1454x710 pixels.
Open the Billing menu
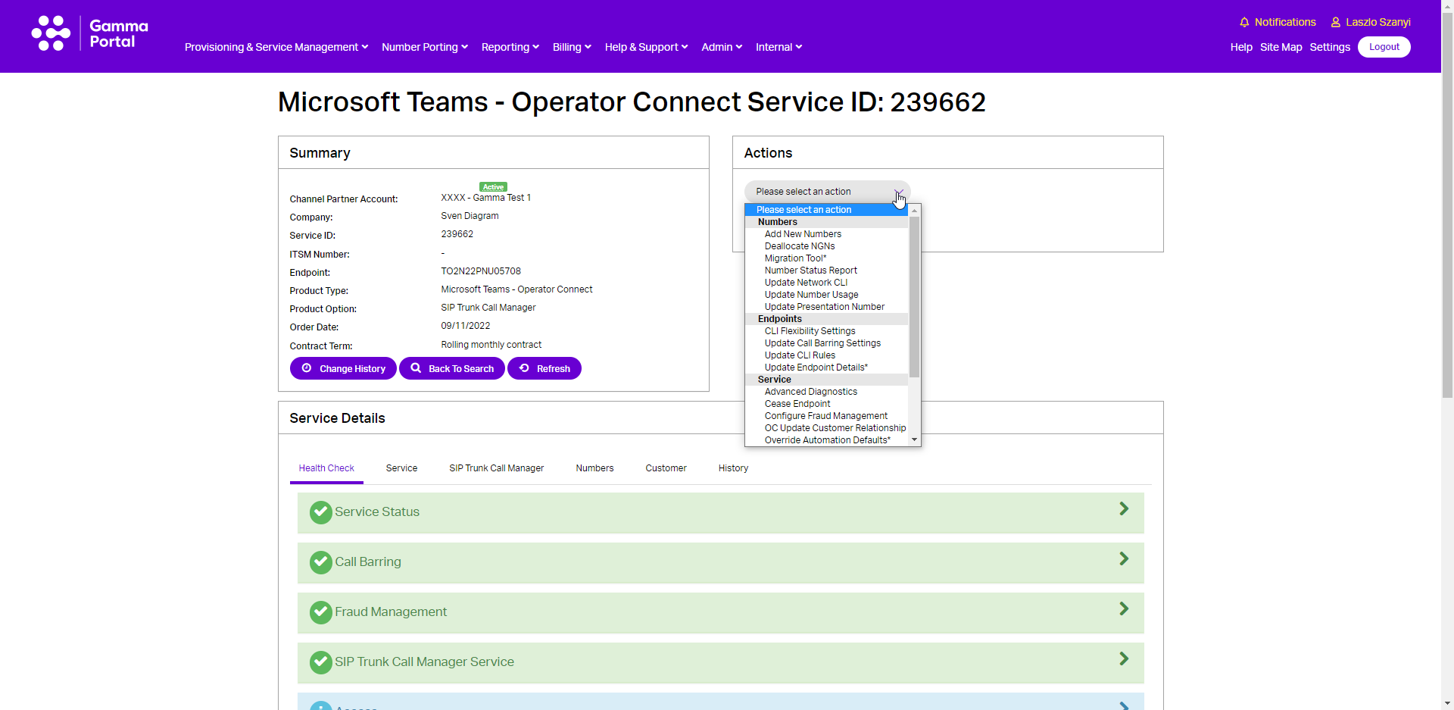572,47
